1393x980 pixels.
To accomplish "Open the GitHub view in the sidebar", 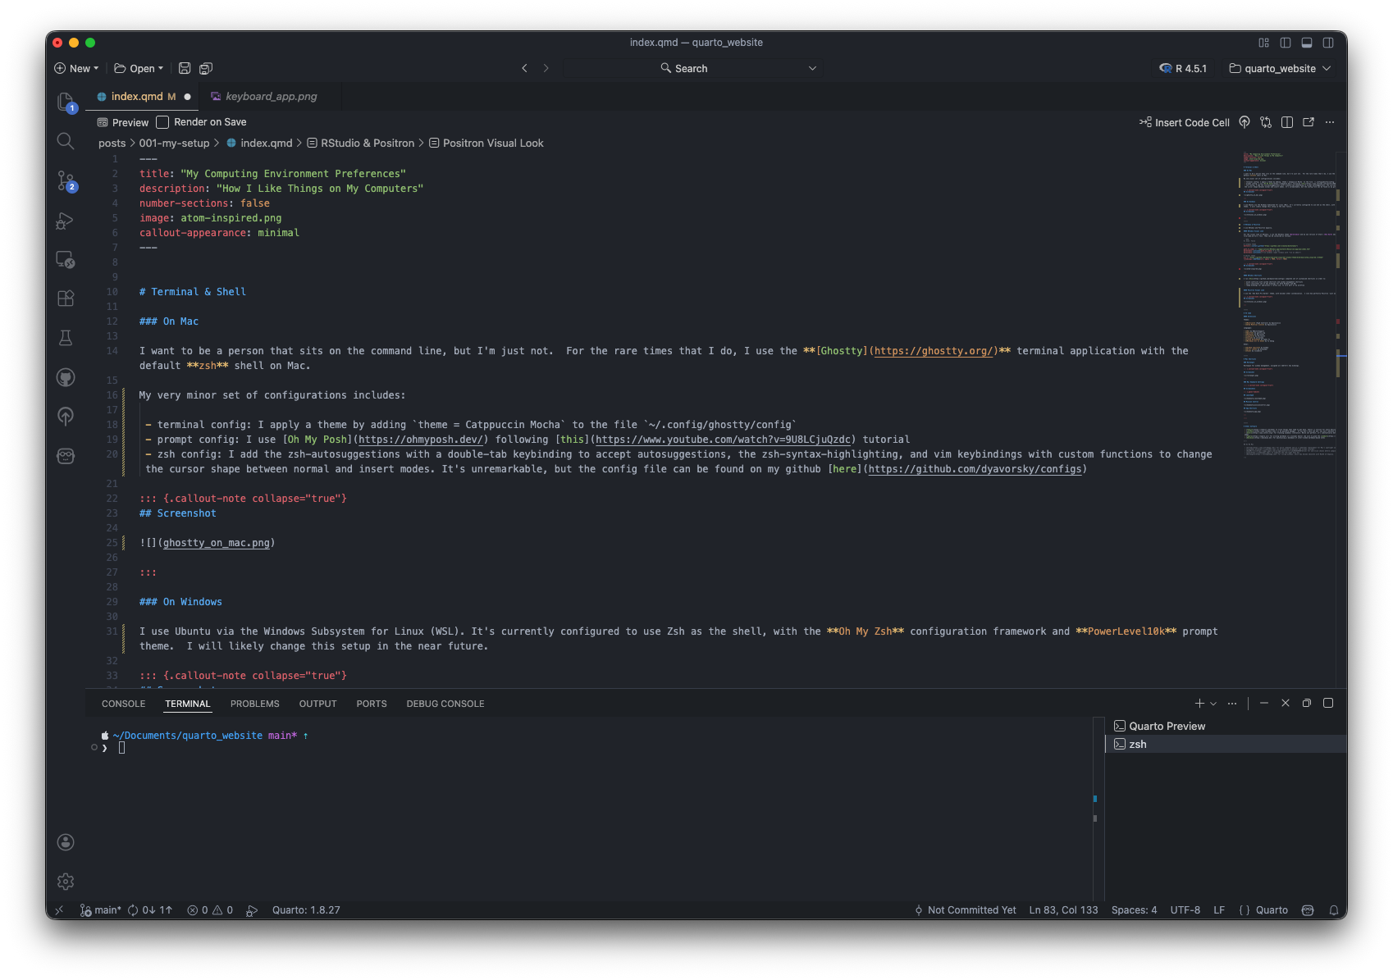I will pyautogui.click(x=66, y=377).
